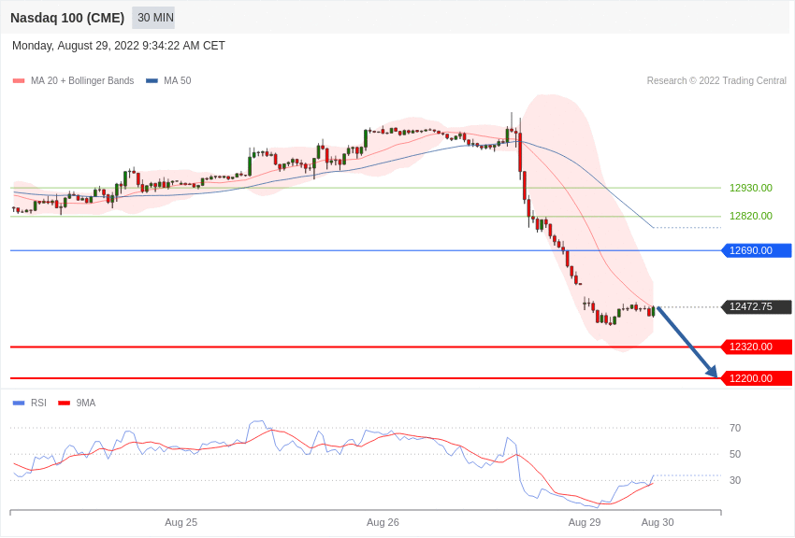This screenshot has height=538, width=795.
Task: Click the RSI 70 level label
Action: point(734,428)
